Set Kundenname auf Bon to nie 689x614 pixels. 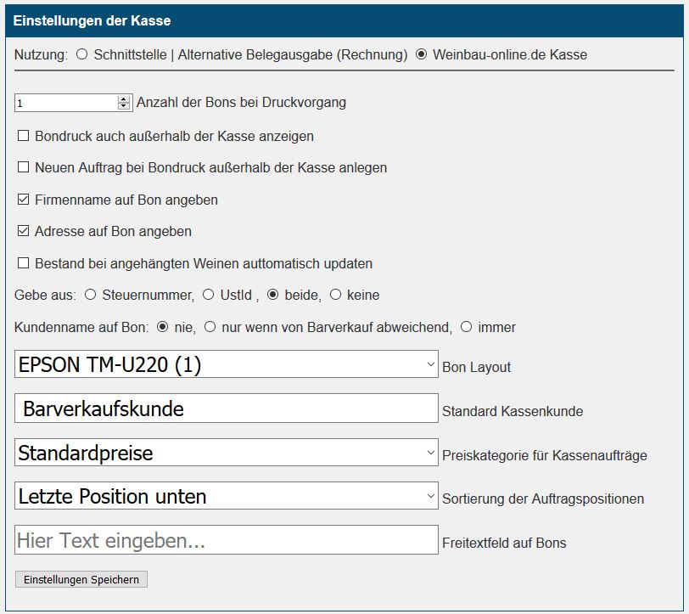(x=163, y=327)
